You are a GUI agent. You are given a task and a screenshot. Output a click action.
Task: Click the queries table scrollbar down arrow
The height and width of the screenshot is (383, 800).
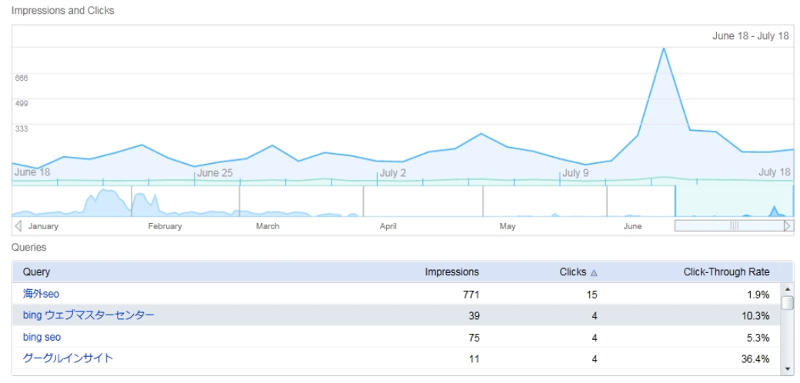coord(788,369)
